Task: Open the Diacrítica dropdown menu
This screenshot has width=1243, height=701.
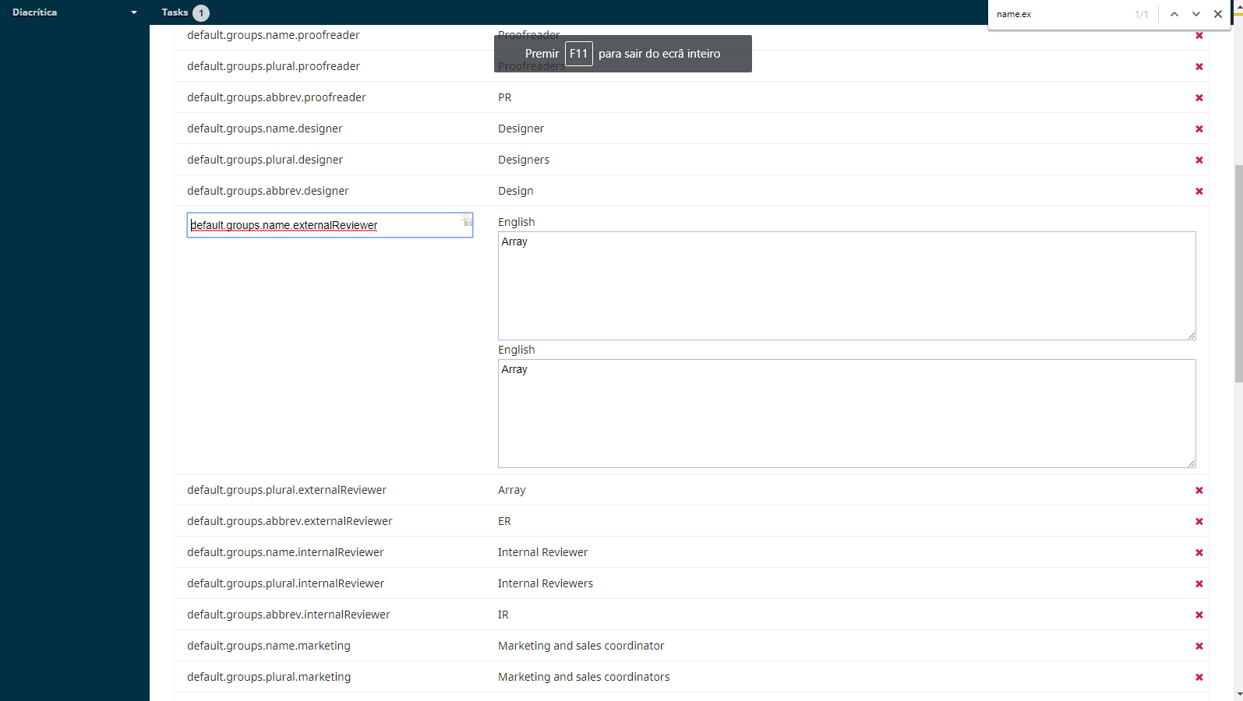Action: (x=74, y=12)
